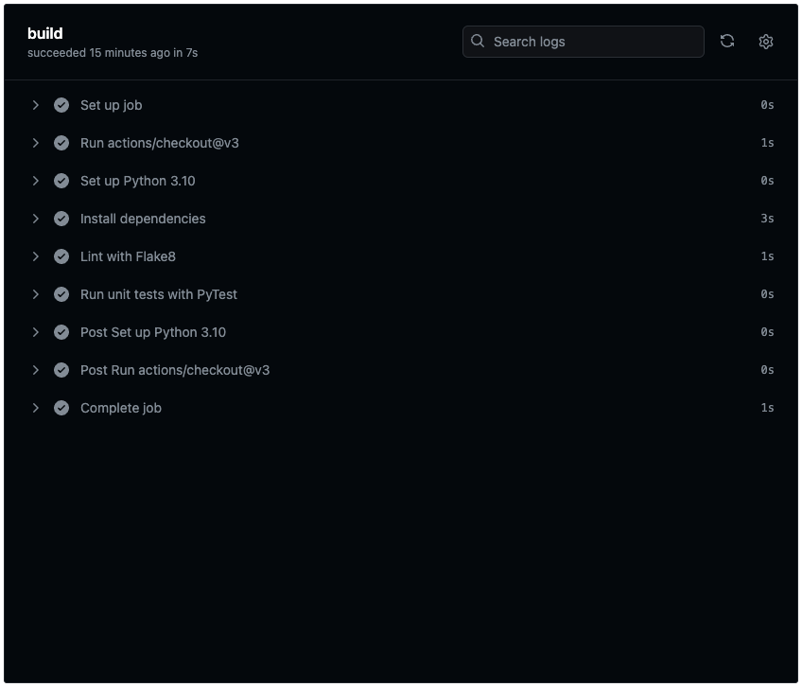Click the 'Post Set up Python 3.10' label
Screen dimensions: 802x687
pyautogui.click(x=153, y=333)
